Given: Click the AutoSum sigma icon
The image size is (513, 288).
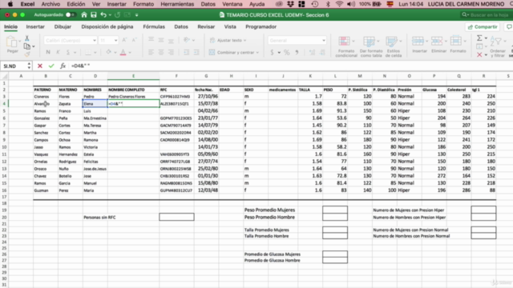Looking at the screenshot, I should pos(479,38).
